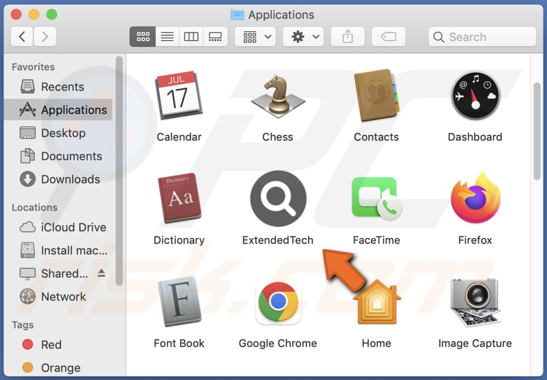Open Recents in the sidebar

(x=57, y=87)
